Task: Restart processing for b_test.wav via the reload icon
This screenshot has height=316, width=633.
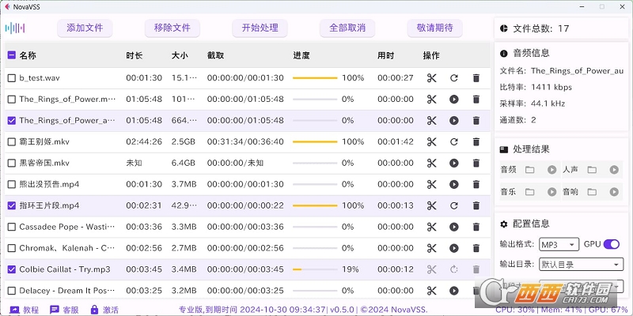Action: tap(454, 77)
